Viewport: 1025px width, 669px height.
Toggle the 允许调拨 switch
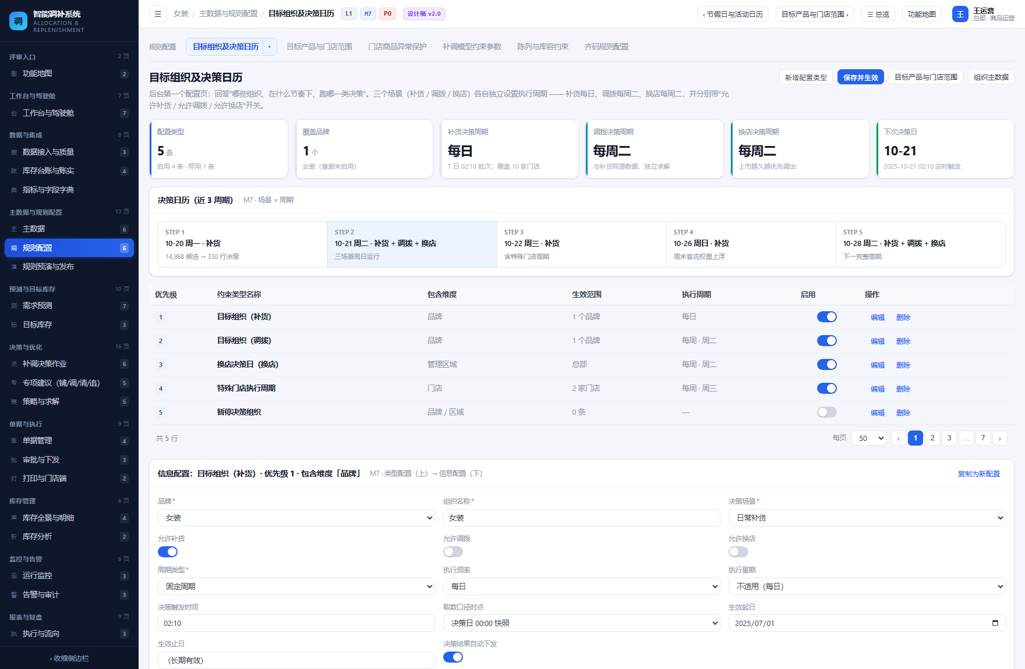point(453,552)
